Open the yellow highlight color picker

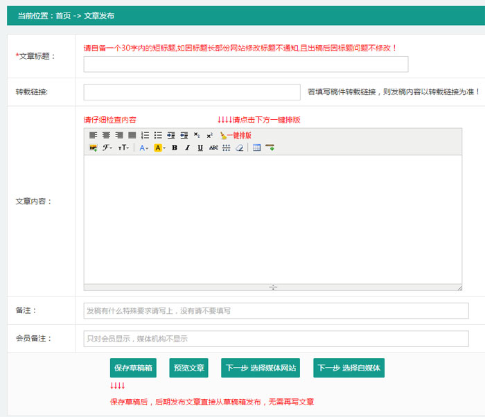tap(159, 148)
